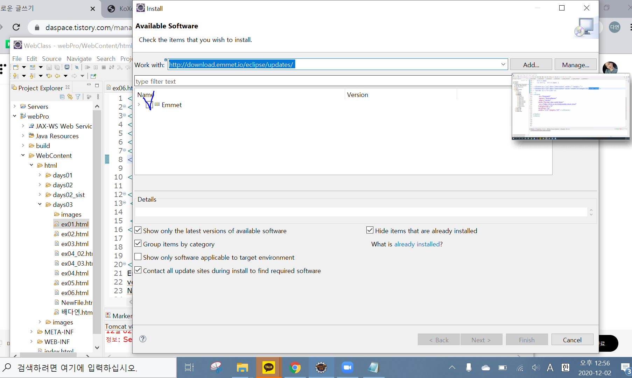
Task: Toggle Group items by category checkbox
Action: pos(138,244)
